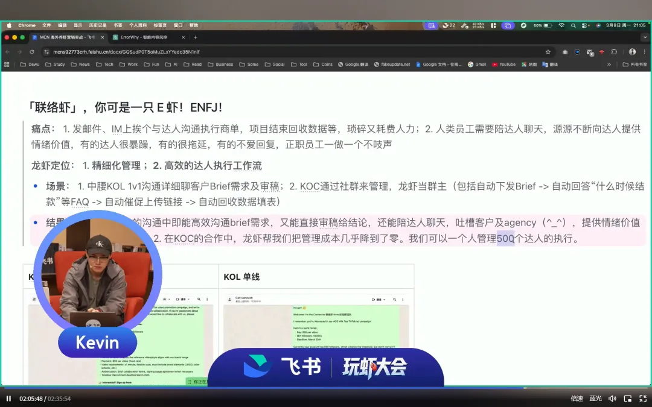The width and height of the screenshot is (652, 407).
Task: Open the 编辑 menu
Action: point(62,25)
